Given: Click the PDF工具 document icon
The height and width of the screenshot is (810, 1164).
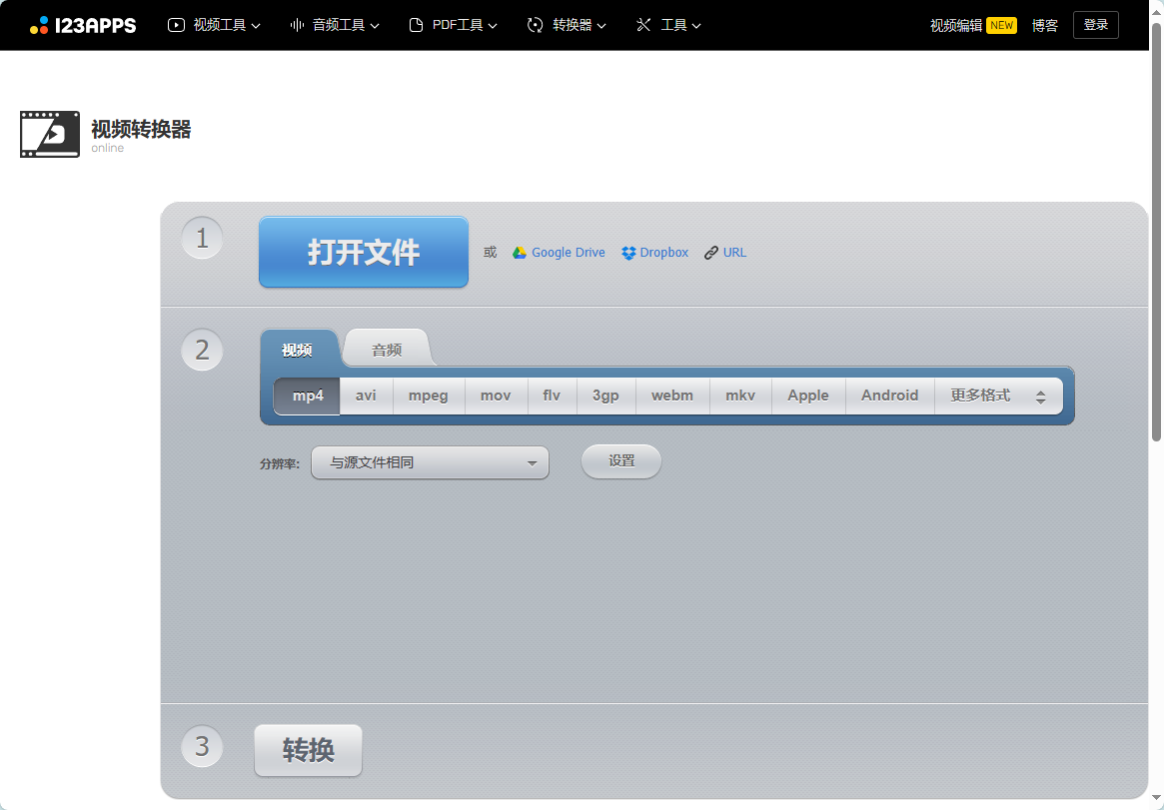Looking at the screenshot, I should 415,25.
